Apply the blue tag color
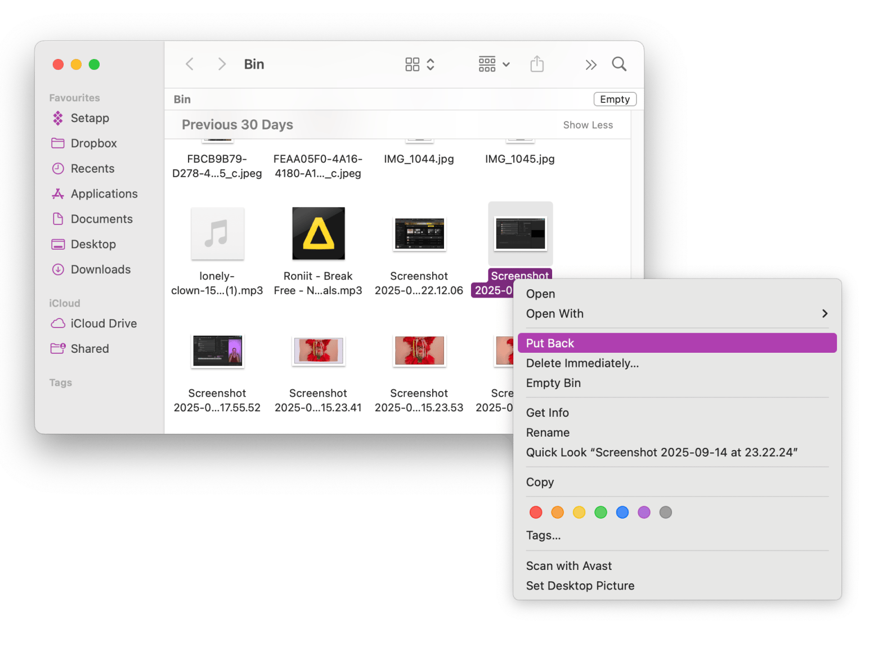Viewport: 878px width, 647px height. pos(622,513)
